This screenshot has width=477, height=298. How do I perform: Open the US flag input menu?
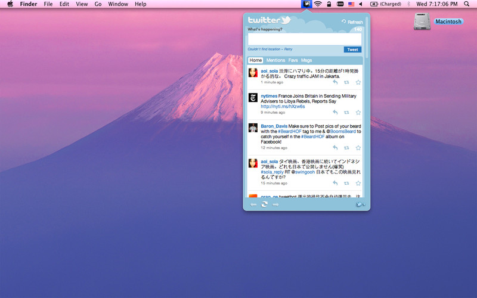(351, 4)
